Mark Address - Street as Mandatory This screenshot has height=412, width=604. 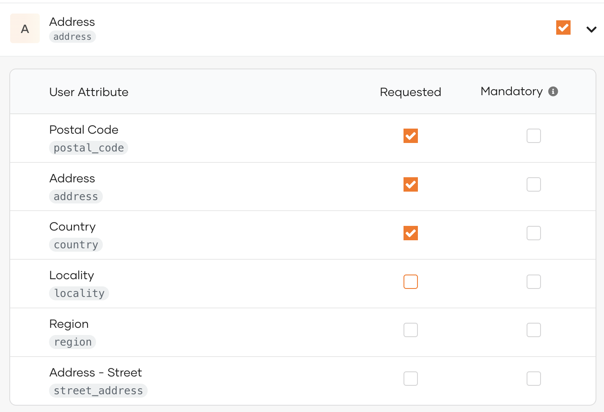click(534, 379)
